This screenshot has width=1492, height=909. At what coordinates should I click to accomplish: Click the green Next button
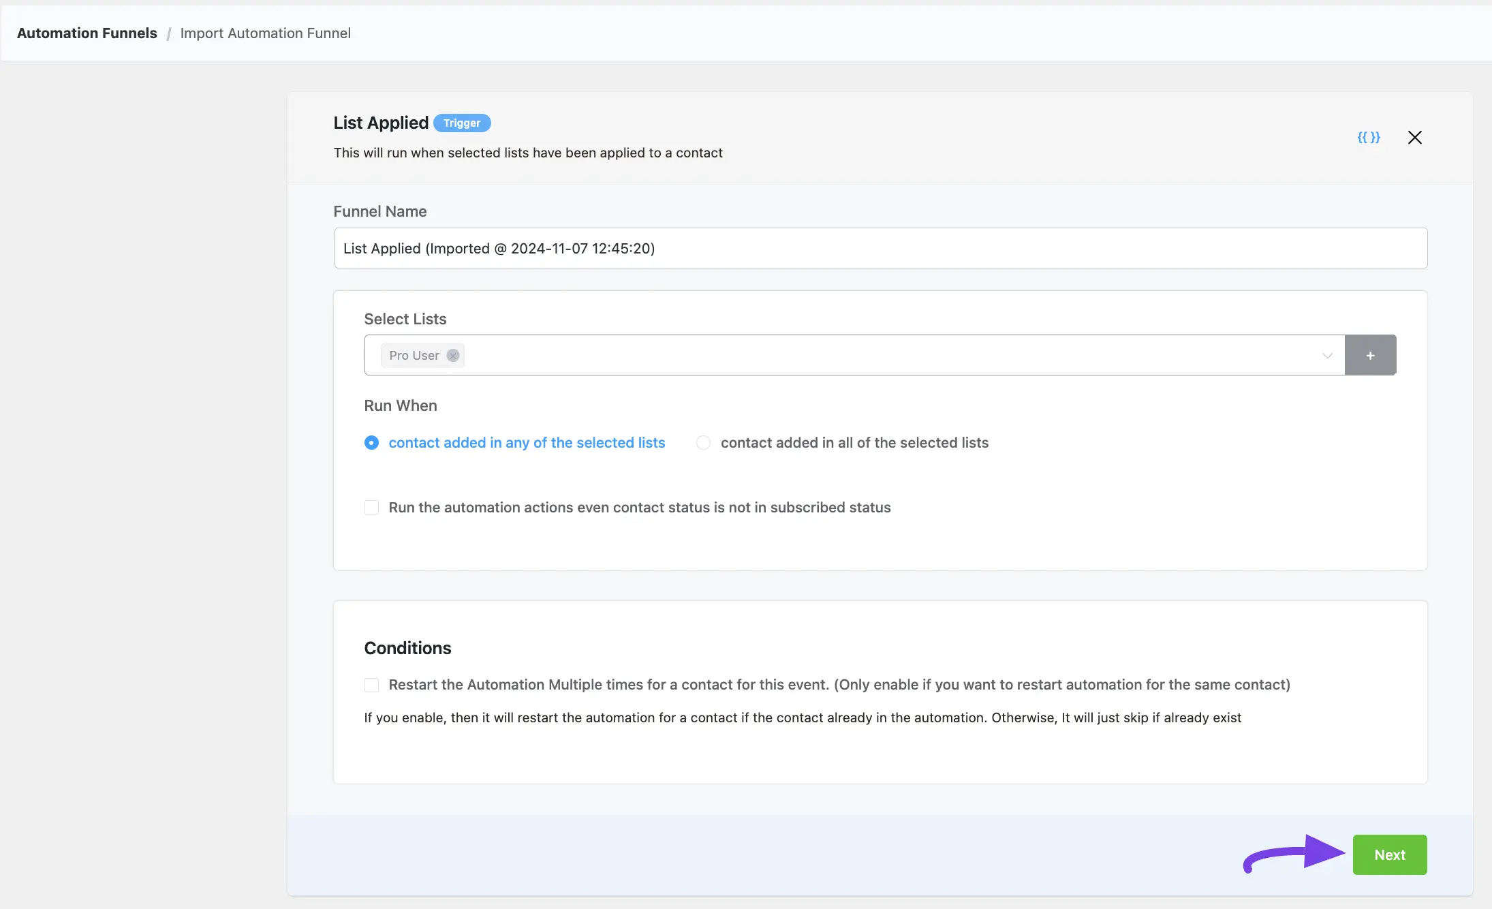(x=1390, y=854)
